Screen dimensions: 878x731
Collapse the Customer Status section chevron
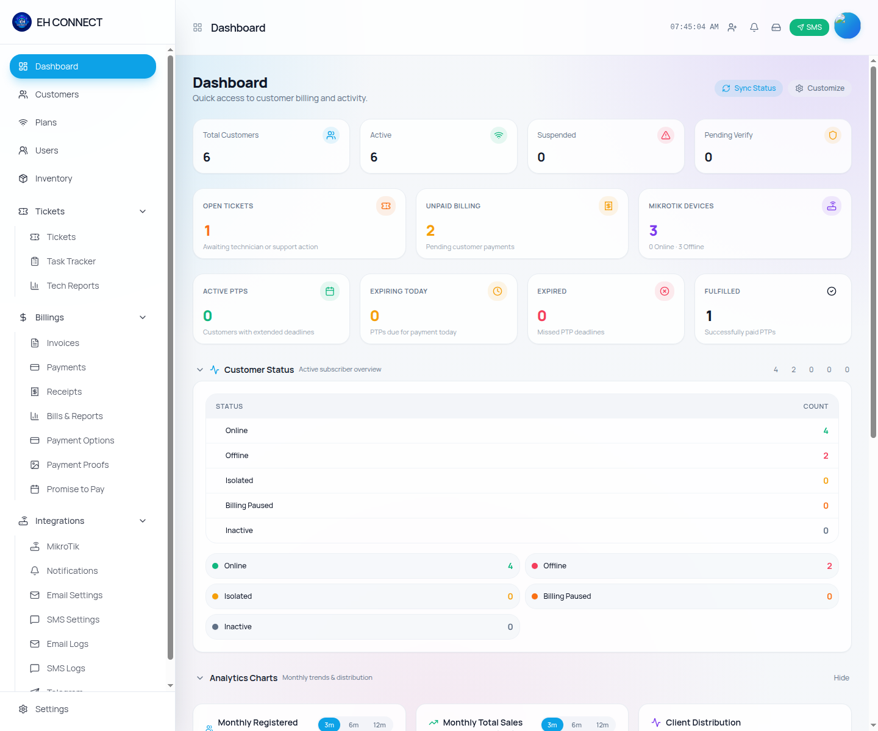[x=200, y=370]
